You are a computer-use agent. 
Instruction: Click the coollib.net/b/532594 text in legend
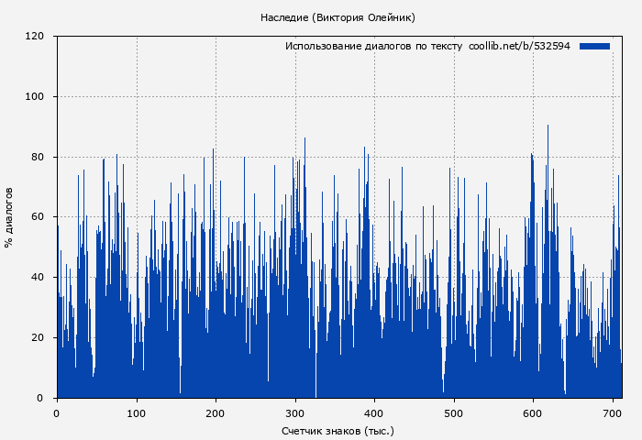point(519,46)
